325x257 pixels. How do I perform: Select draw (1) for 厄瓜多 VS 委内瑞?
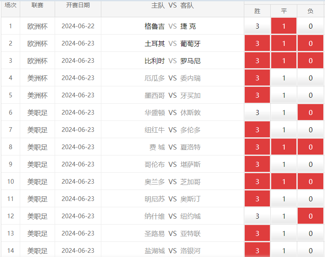(284, 78)
